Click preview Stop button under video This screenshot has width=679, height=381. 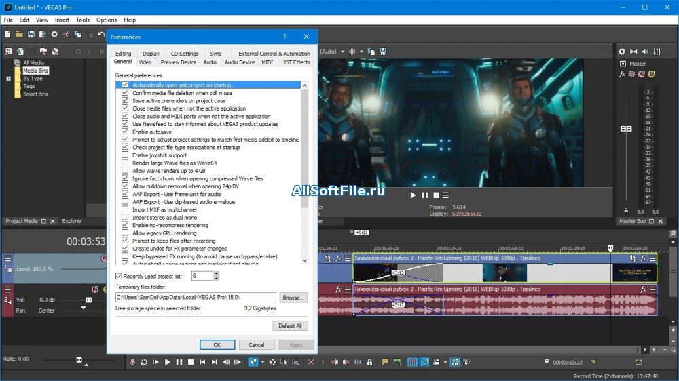click(436, 195)
